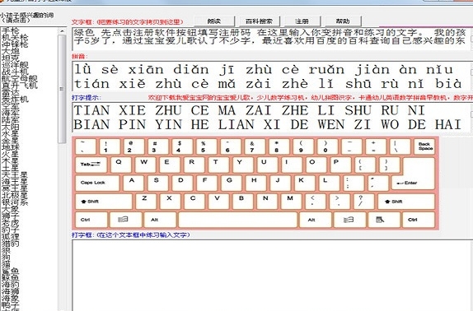Click the B key on virtual keyboard
The image size is (473, 311).
(243, 202)
